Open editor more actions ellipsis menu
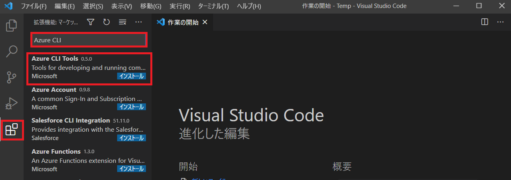This screenshot has width=511, height=180. tap(500, 22)
